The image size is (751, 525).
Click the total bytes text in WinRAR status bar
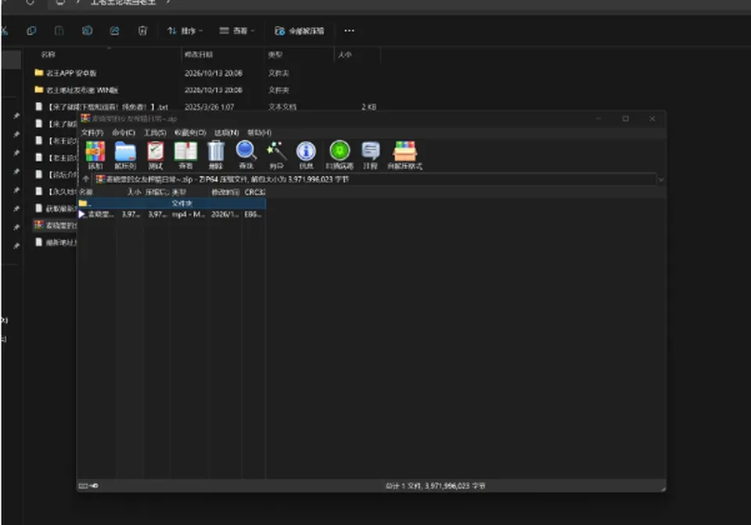(436, 486)
